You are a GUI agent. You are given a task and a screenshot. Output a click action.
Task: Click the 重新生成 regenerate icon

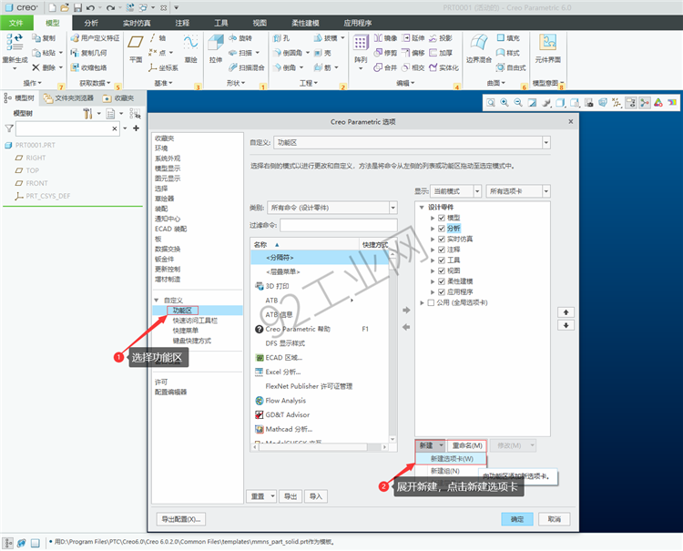pos(15,42)
